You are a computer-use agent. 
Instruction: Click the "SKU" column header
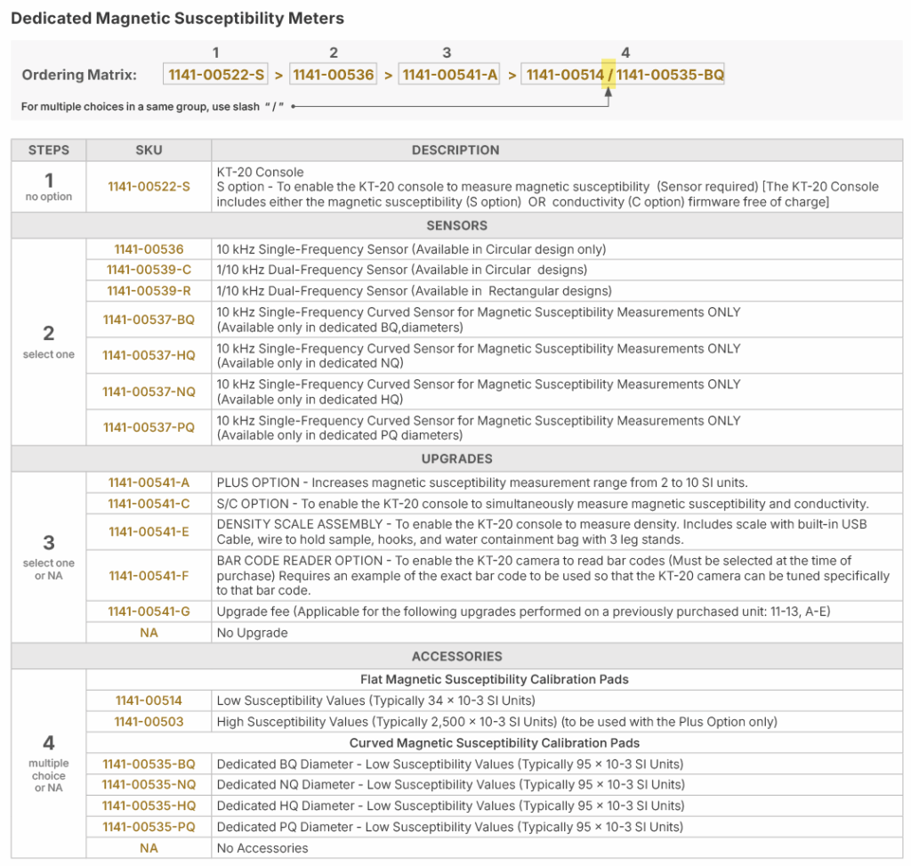click(x=149, y=150)
